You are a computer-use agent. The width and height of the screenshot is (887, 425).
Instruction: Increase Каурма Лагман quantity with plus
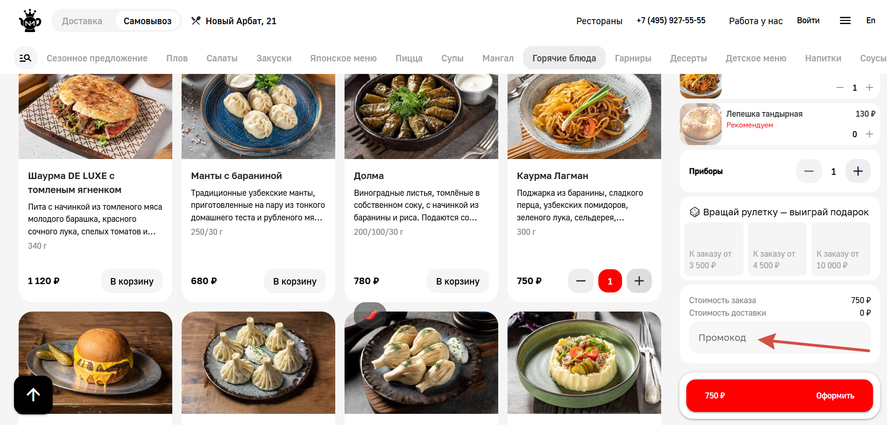[639, 281]
